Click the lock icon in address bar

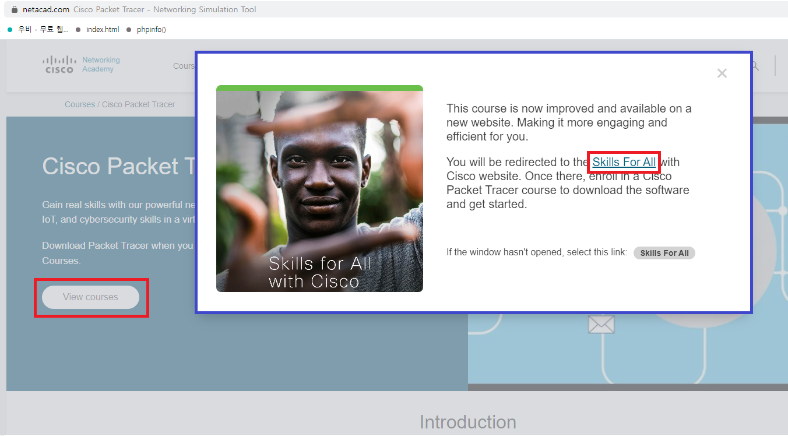point(15,9)
